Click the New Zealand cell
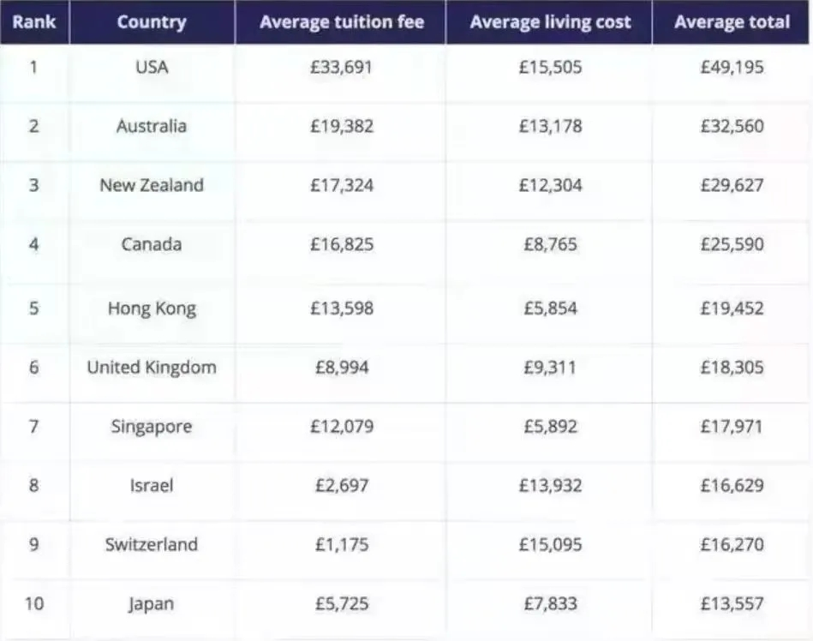This screenshot has width=813, height=641. point(152,185)
